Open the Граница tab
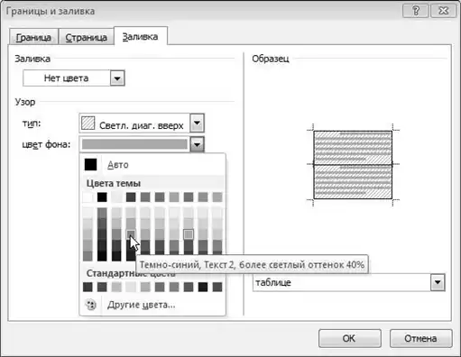The image size is (461, 357). [x=33, y=37]
